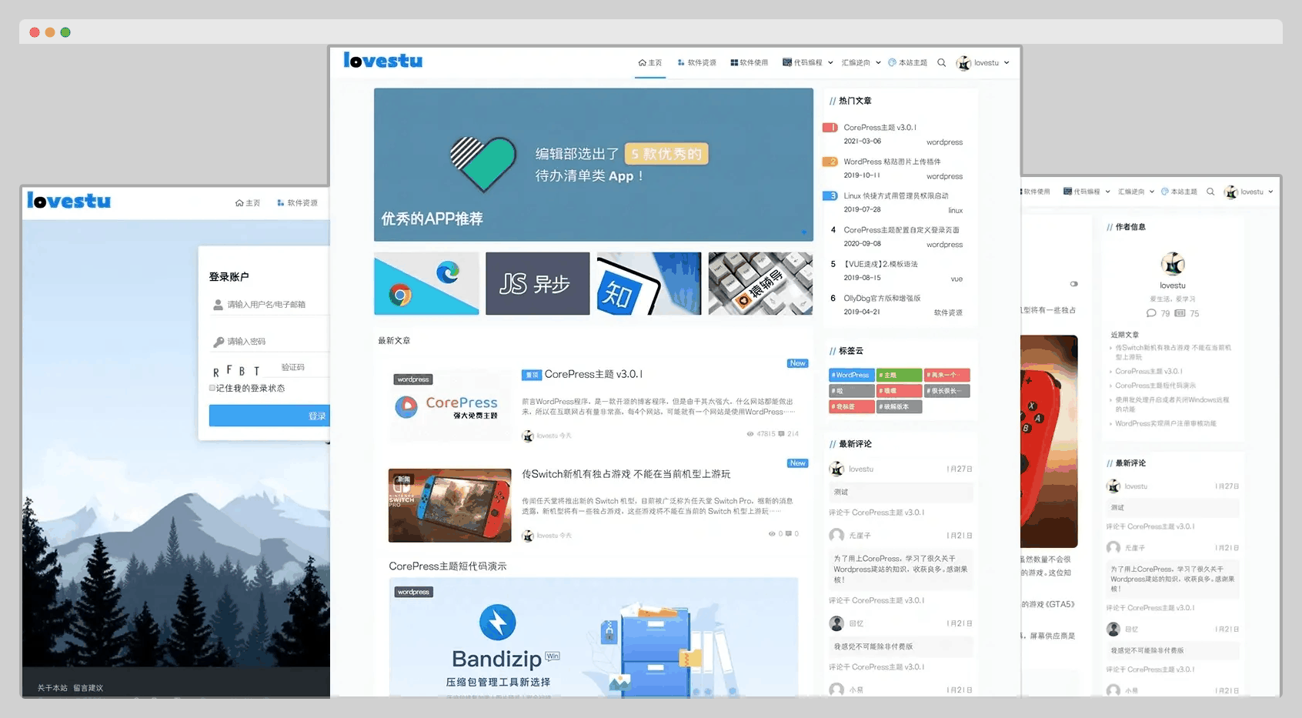Click the lovestu logo in center window
This screenshot has width=1302, height=718.
point(383,61)
